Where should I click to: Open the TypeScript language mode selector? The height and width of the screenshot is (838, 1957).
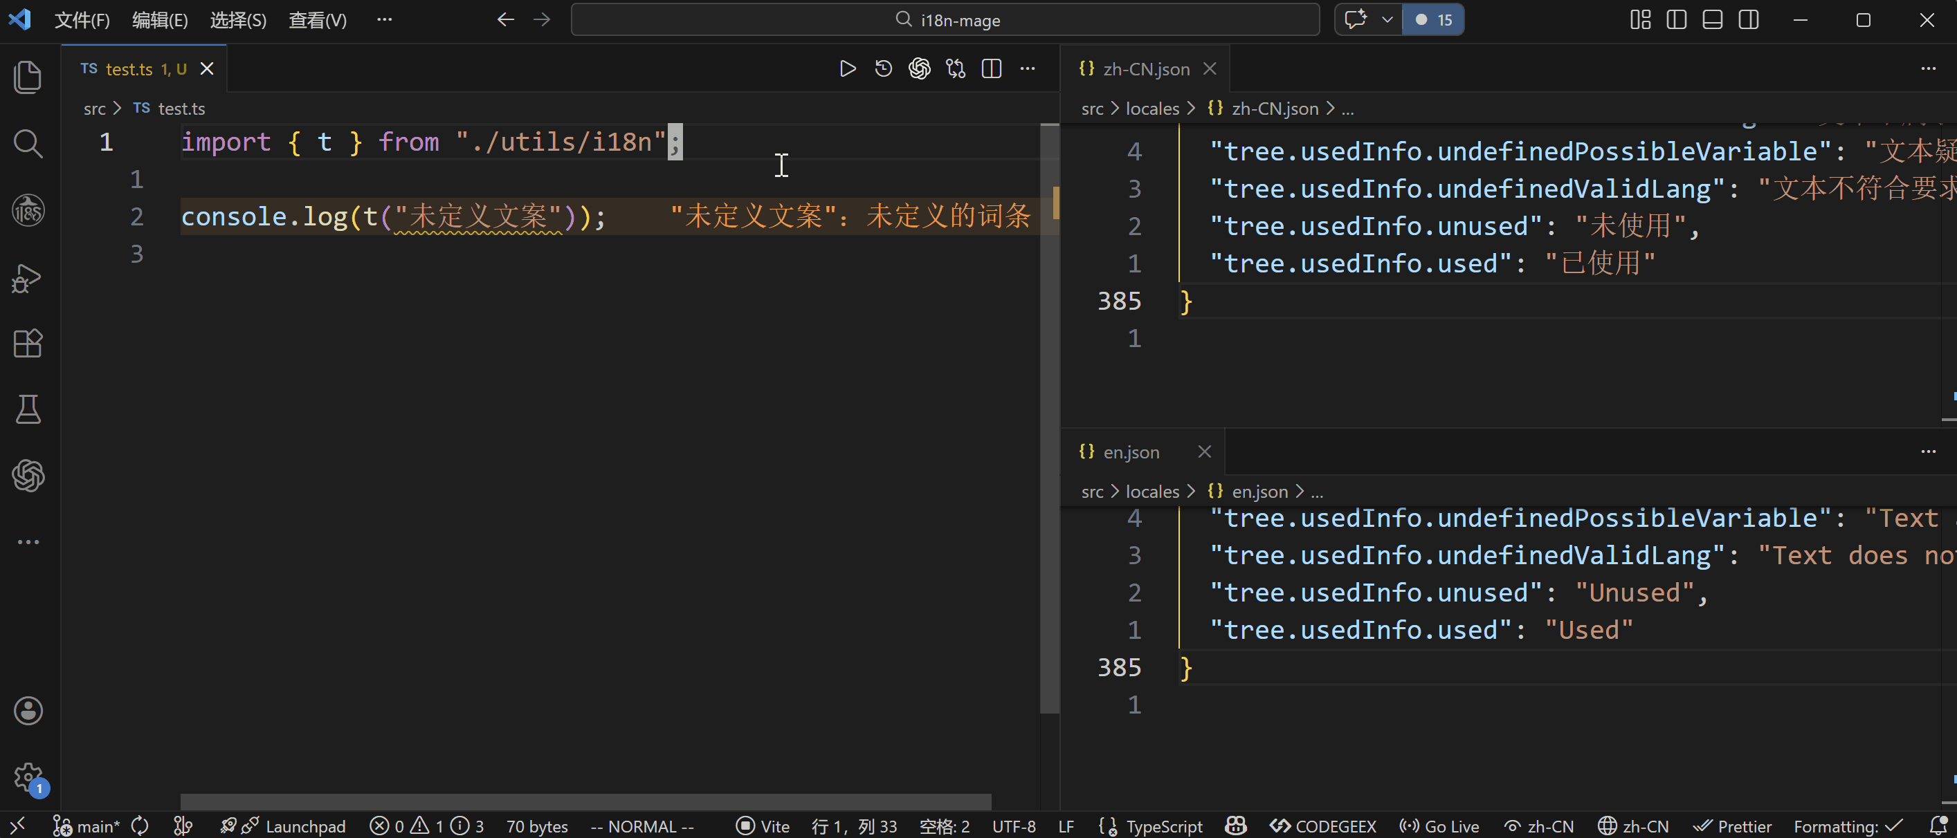click(x=1163, y=826)
